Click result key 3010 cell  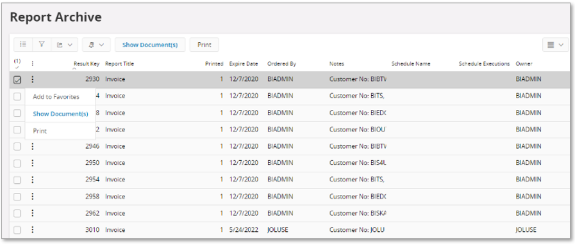(x=92, y=230)
